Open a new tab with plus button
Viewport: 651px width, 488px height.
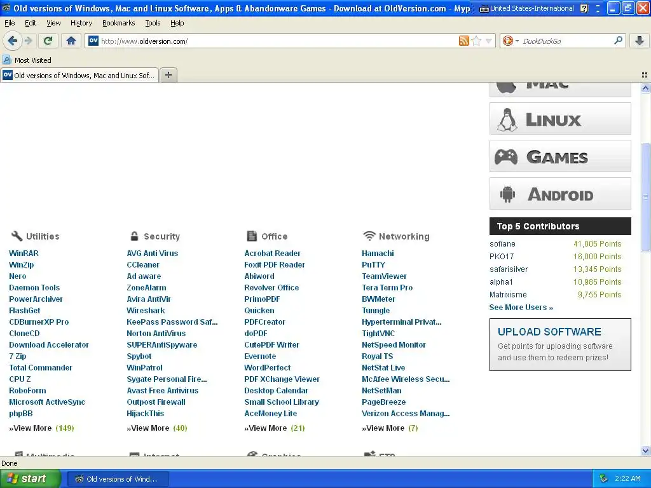pos(168,75)
